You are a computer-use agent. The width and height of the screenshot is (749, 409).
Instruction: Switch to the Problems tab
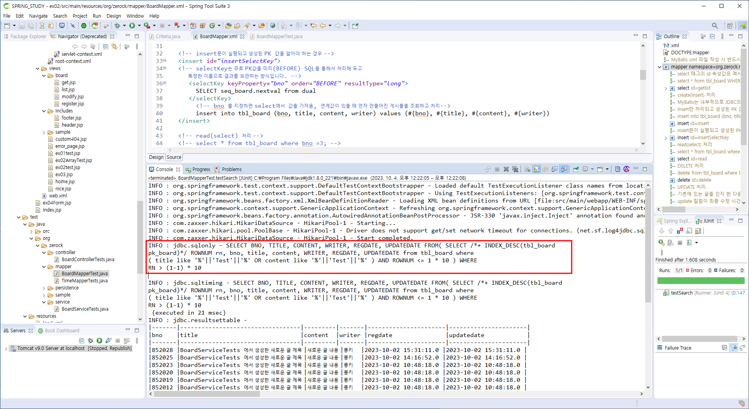pyautogui.click(x=228, y=169)
